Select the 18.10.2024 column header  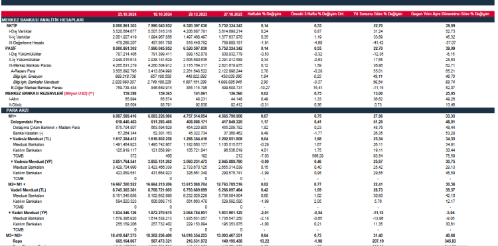point(163,15)
